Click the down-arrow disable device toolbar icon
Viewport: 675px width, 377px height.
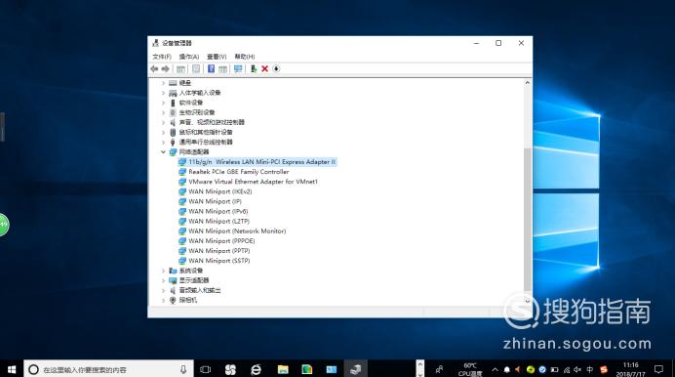pos(276,69)
